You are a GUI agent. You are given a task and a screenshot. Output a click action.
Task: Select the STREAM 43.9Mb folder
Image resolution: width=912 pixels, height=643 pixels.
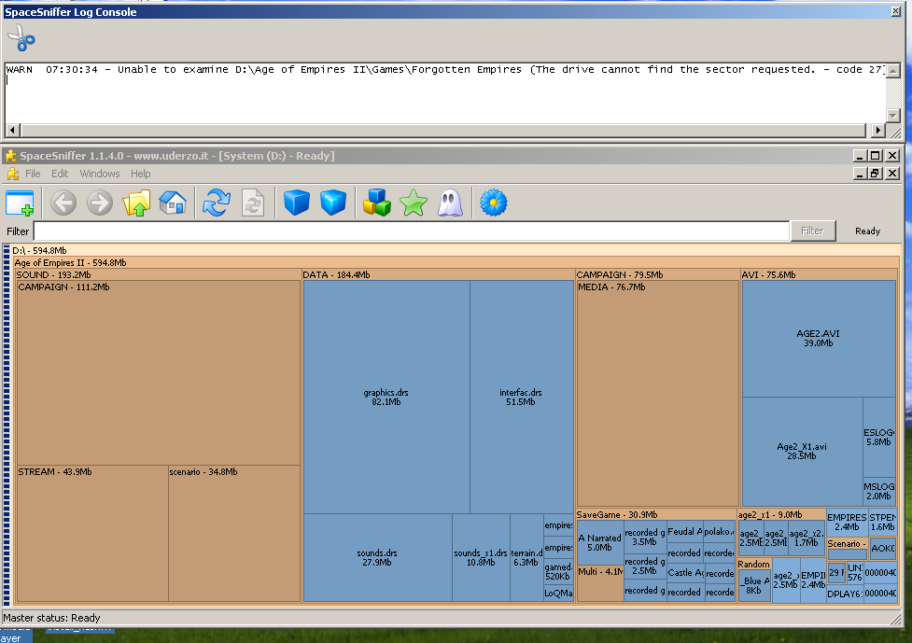(x=92, y=533)
